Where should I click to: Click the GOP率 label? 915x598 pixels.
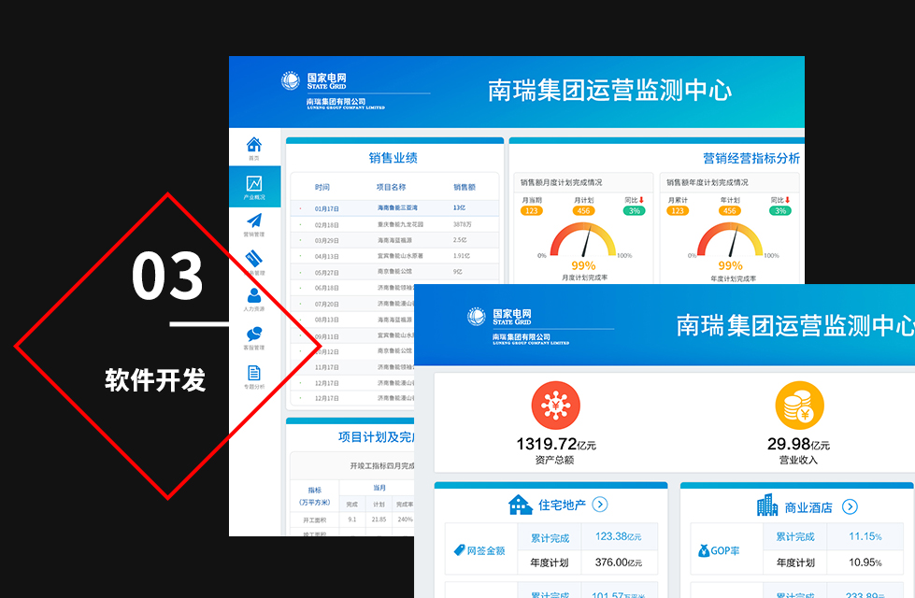coord(725,550)
